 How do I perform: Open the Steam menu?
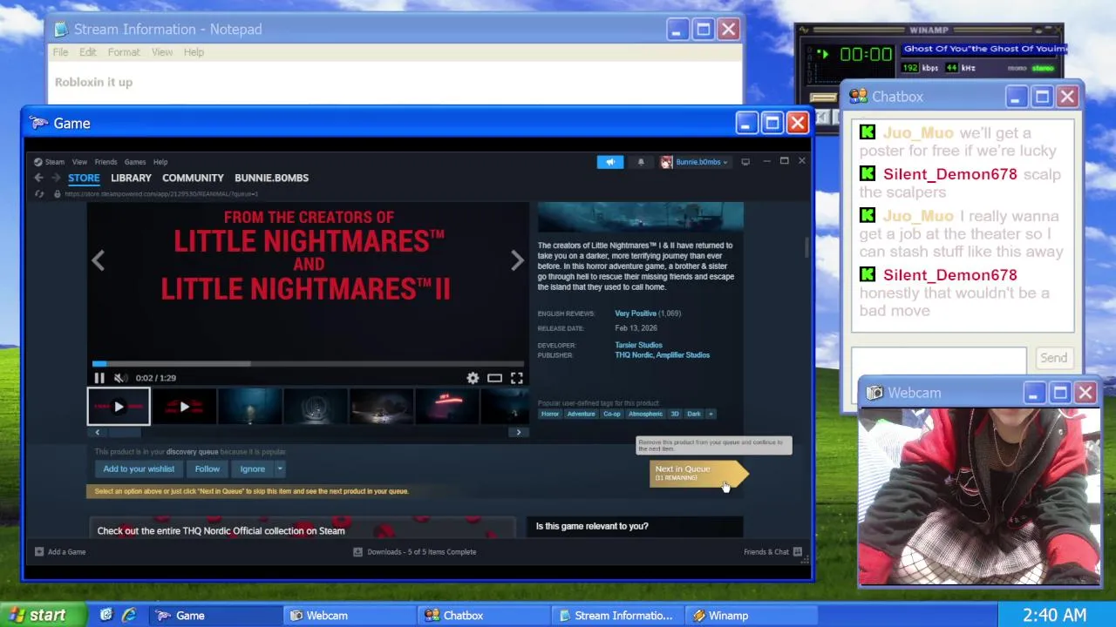click(55, 162)
